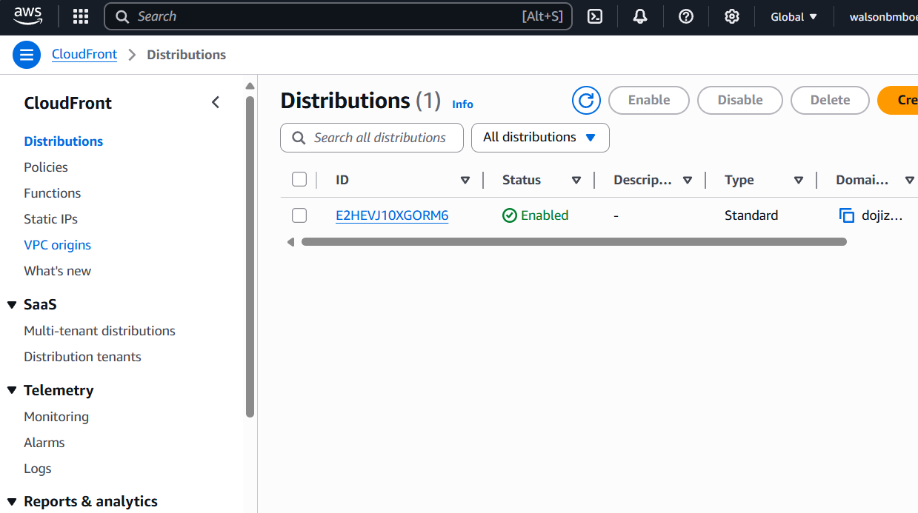This screenshot has height=513, width=918.
Task: Open What's new in sidebar
Action: tap(58, 271)
